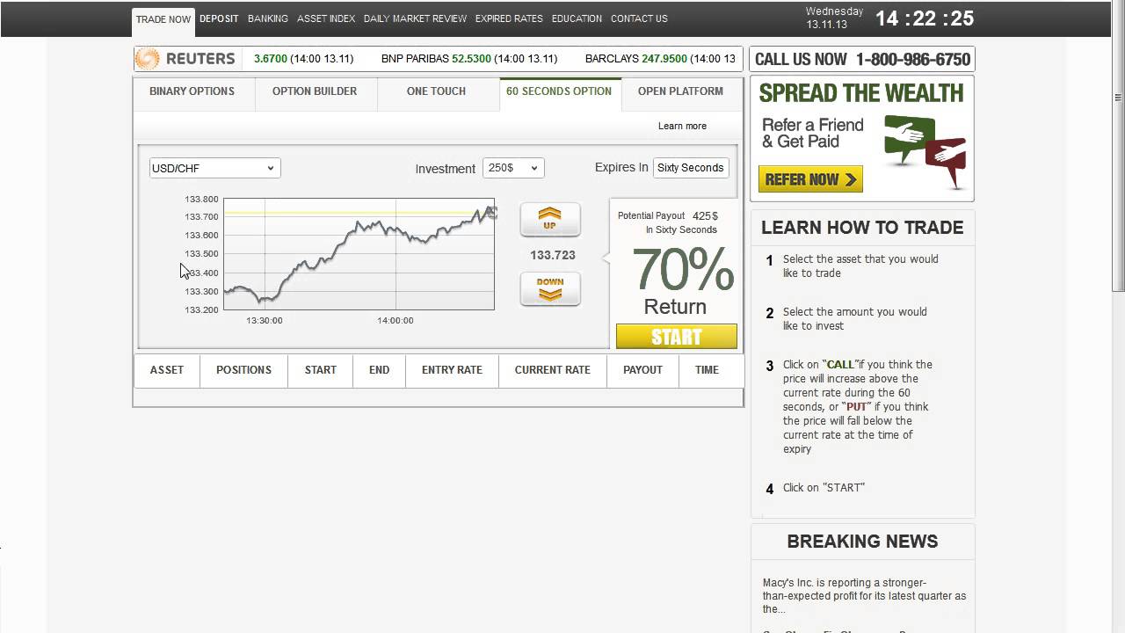Open the DEPOSIT menu item

point(219,18)
